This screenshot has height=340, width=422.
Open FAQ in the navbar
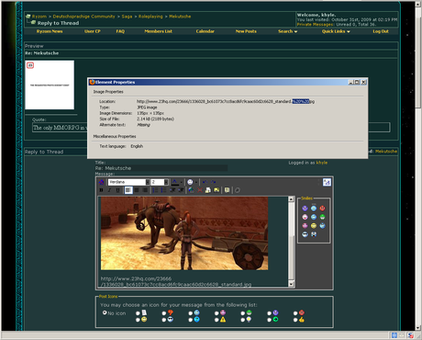120,31
